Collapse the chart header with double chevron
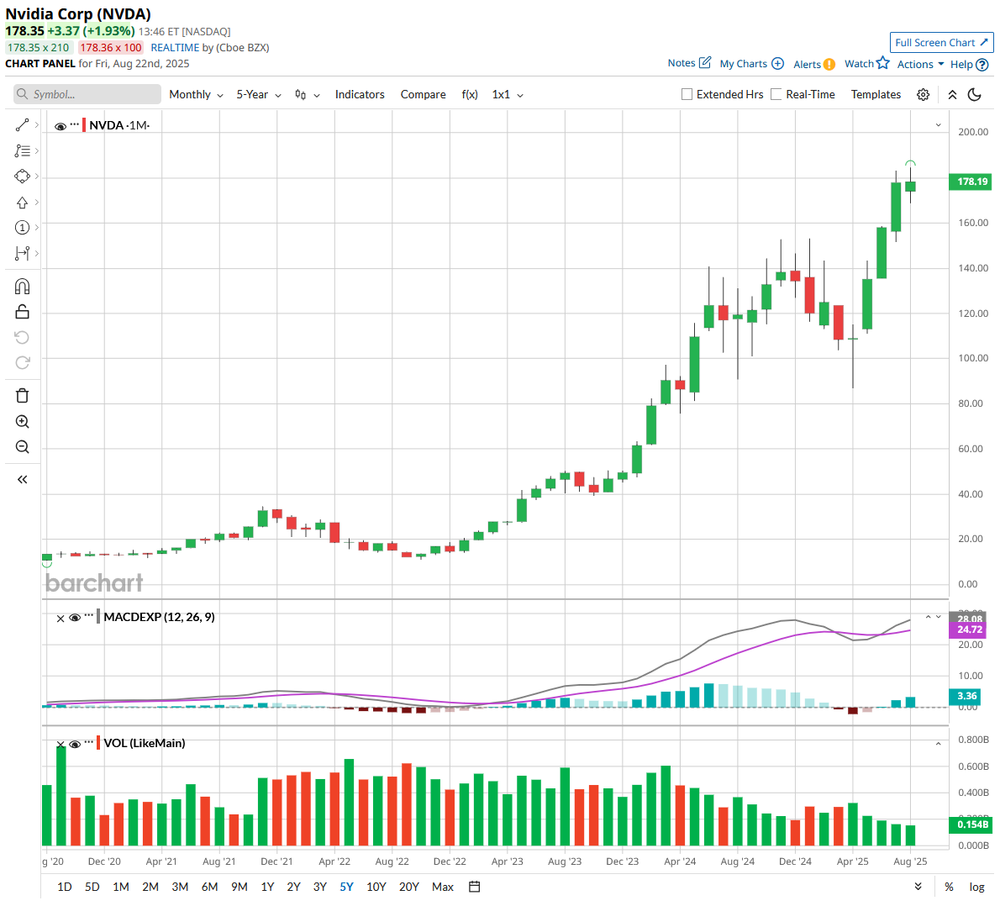 point(952,94)
